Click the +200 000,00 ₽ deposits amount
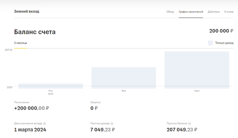This screenshot has width=238, height=138. (32, 108)
